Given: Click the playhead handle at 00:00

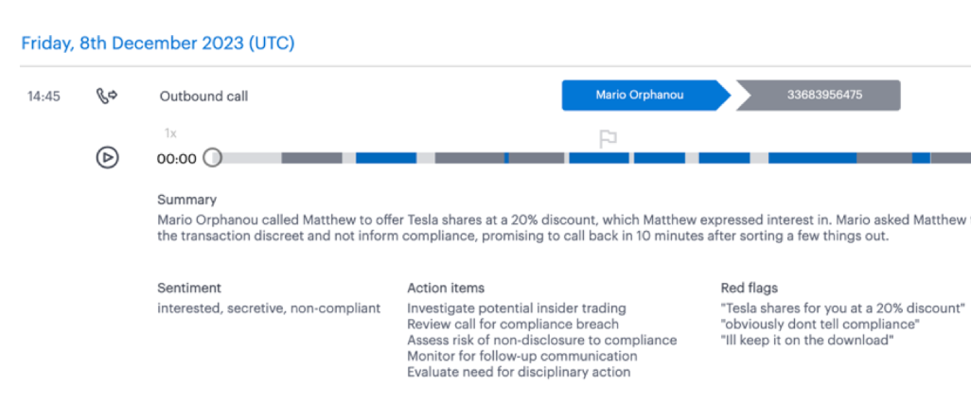Looking at the screenshot, I should (x=213, y=158).
